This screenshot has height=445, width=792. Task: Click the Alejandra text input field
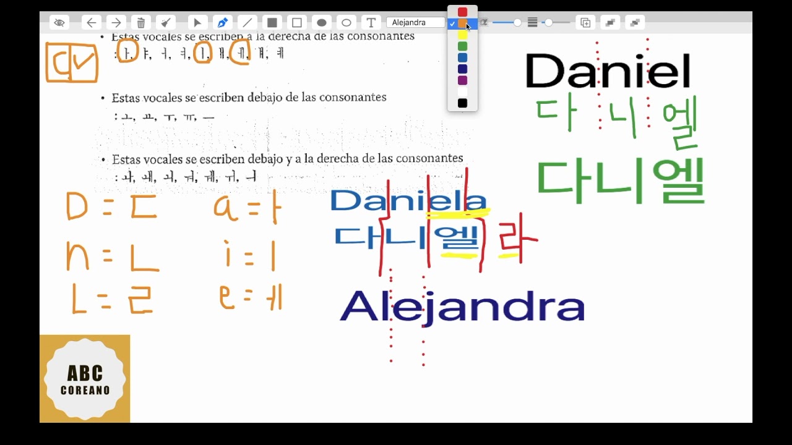(x=415, y=23)
